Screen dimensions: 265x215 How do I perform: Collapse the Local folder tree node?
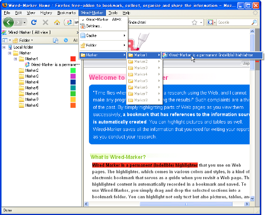click(x=4, y=47)
